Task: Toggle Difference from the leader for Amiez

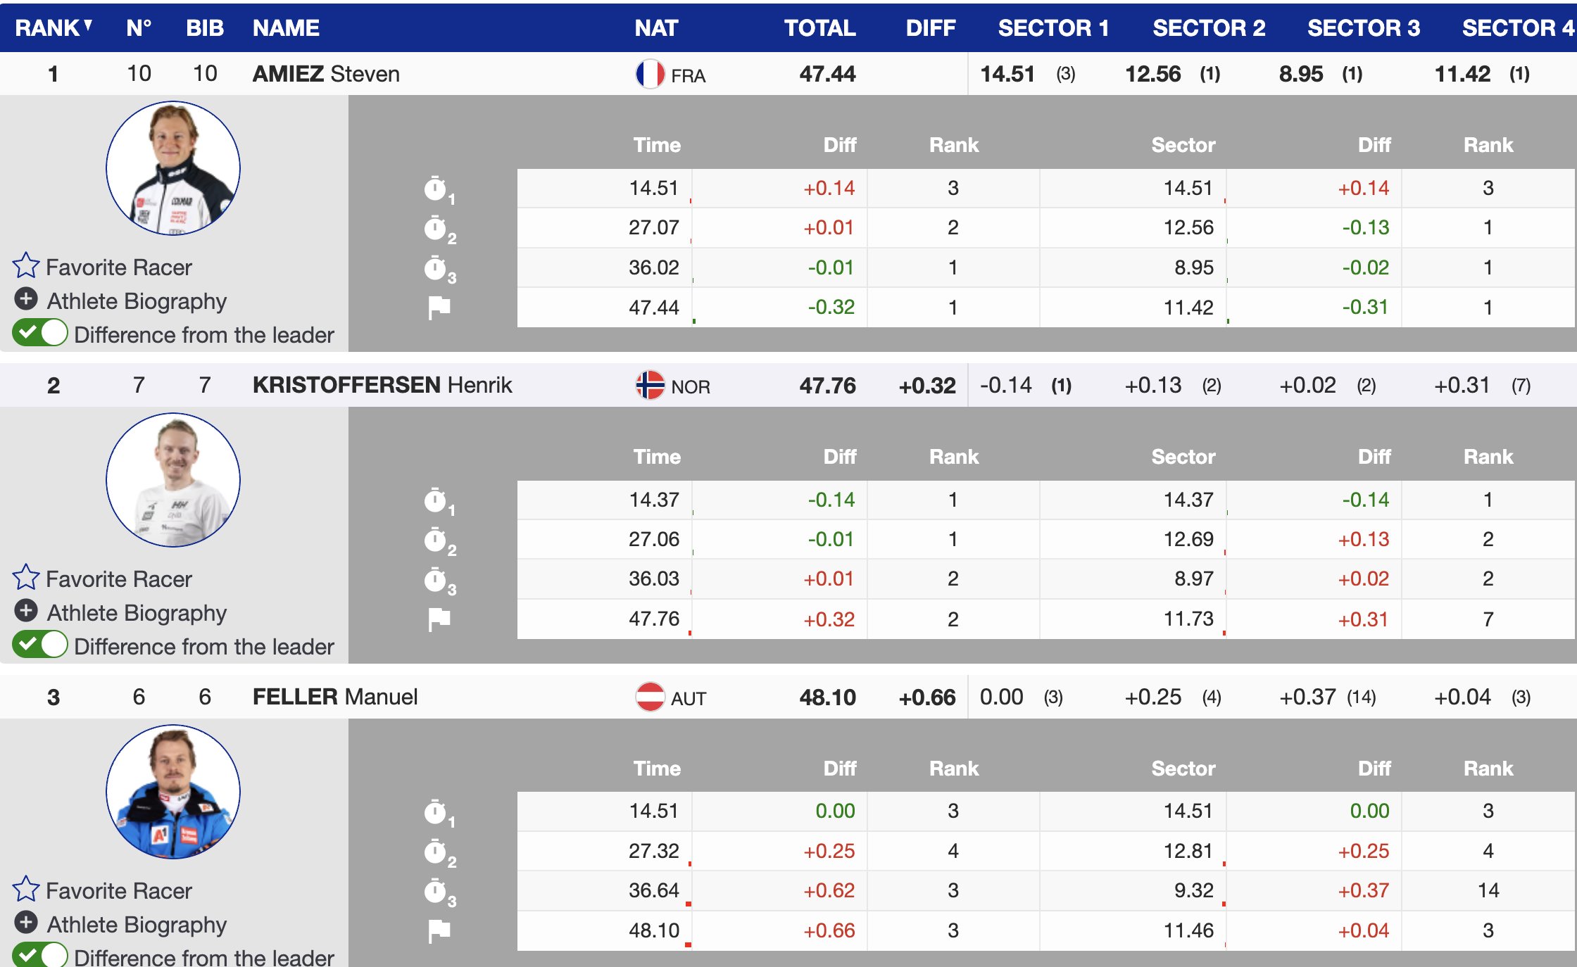Action: 40,333
